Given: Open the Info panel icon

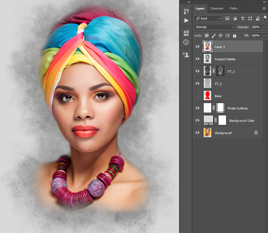Looking at the screenshot, I should pos(186,42).
